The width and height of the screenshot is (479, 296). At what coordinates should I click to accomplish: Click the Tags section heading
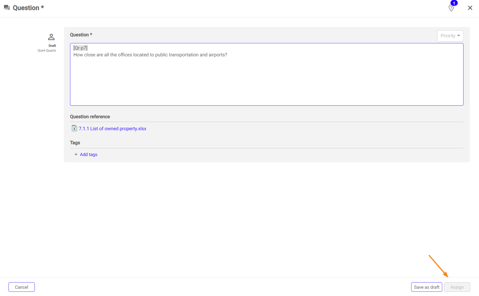tap(75, 143)
